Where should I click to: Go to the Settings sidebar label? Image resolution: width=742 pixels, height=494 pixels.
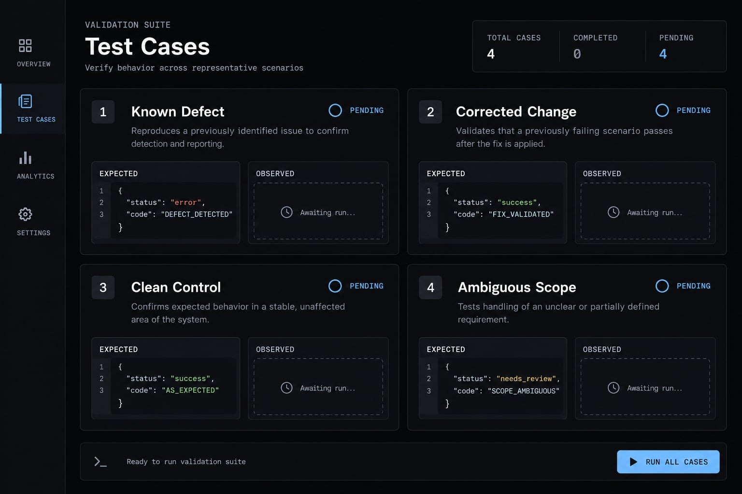point(34,233)
